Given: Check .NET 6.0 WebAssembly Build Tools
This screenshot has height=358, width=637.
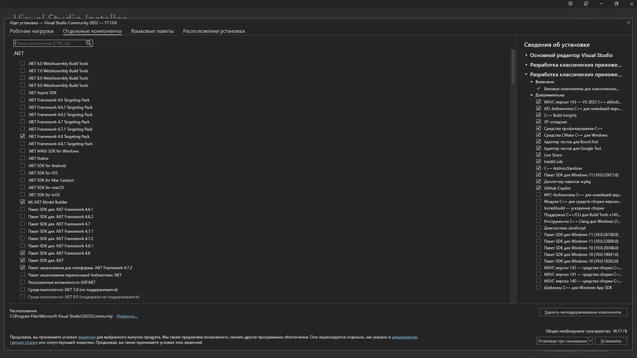Looking at the screenshot, I should tap(22, 63).
